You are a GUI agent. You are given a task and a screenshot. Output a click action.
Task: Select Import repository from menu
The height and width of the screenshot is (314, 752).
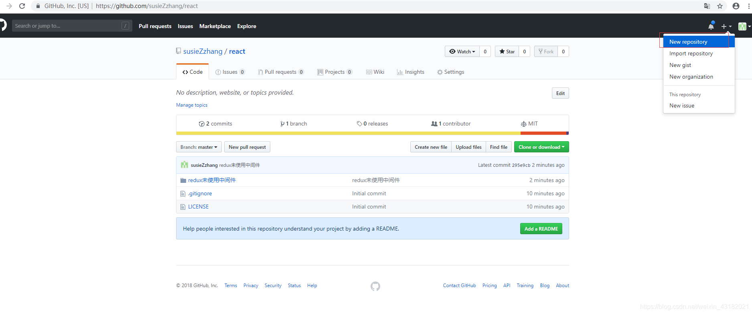click(699, 53)
